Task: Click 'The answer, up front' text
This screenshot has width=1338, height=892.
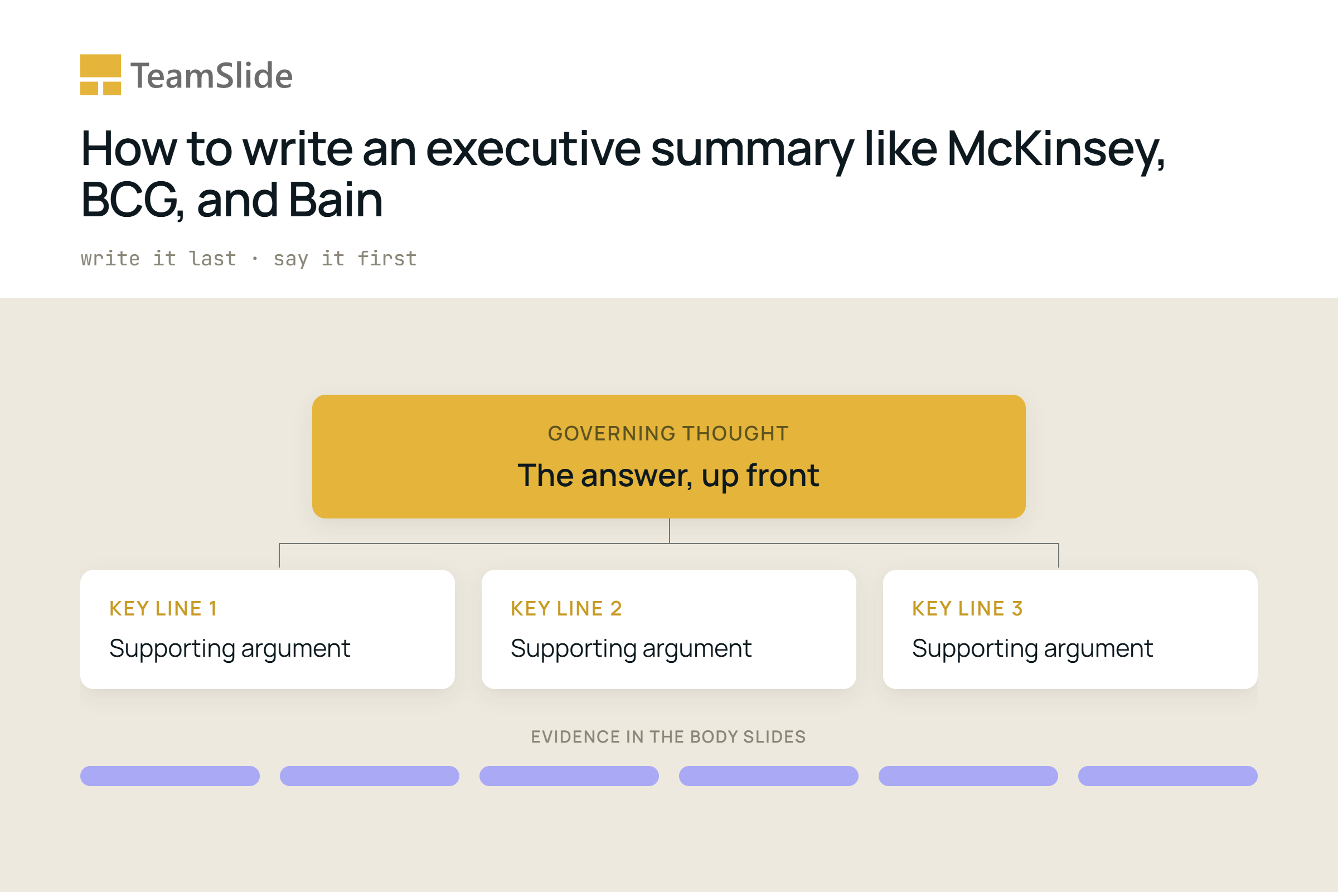Action: [668, 476]
